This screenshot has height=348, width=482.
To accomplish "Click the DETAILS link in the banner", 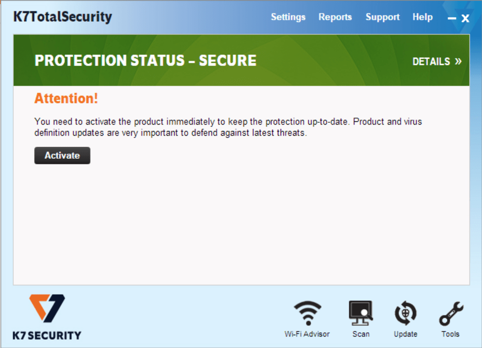I will point(431,61).
